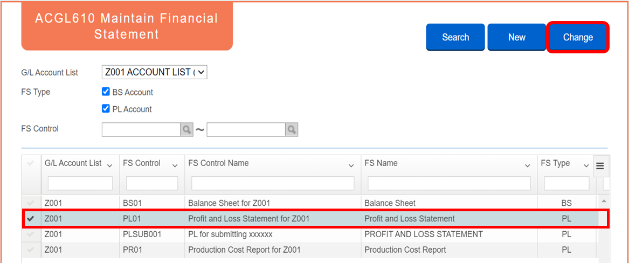
Task: Open the G/L Account List dropdown
Action: (x=155, y=73)
